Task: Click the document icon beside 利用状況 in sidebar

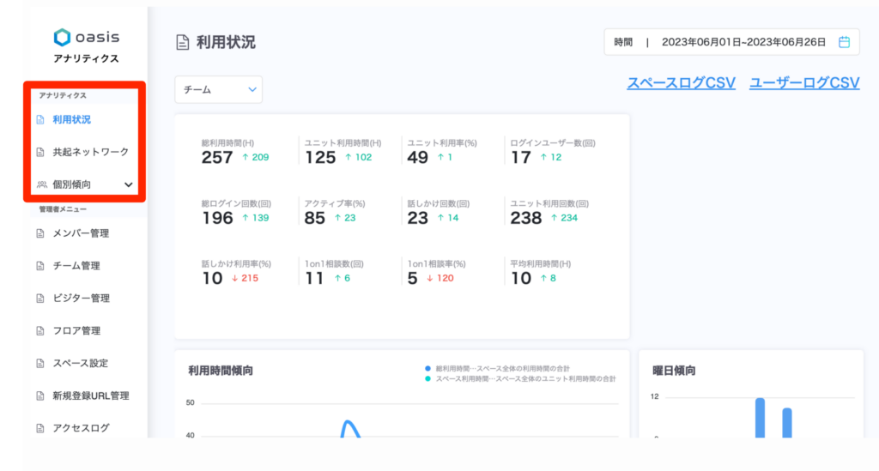Action: (x=39, y=119)
